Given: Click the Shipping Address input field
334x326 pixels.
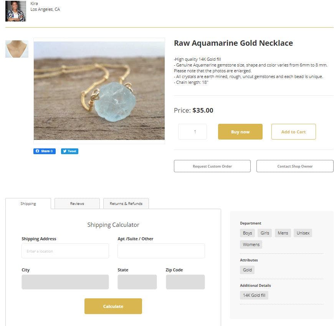Looking at the screenshot, I should (x=65, y=251).
